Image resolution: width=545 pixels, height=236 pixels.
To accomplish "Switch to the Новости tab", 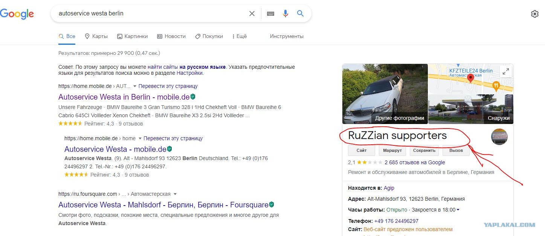I will 171,36.
